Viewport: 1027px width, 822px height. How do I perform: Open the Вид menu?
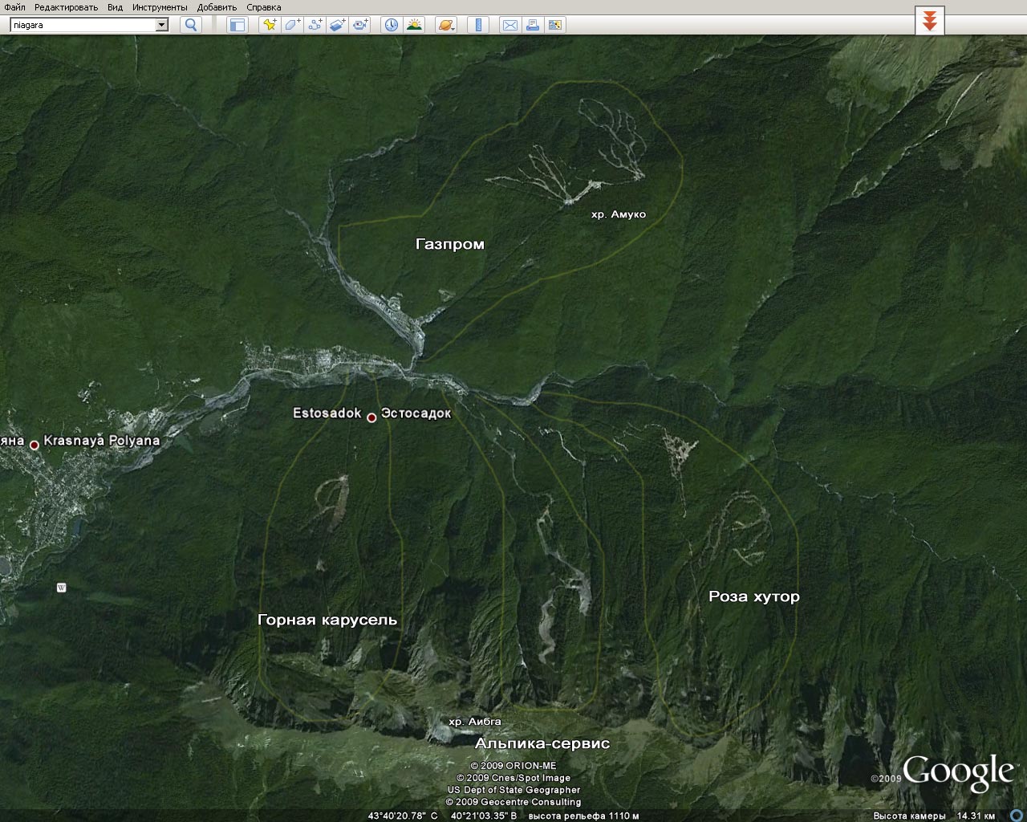tap(115, 7)
